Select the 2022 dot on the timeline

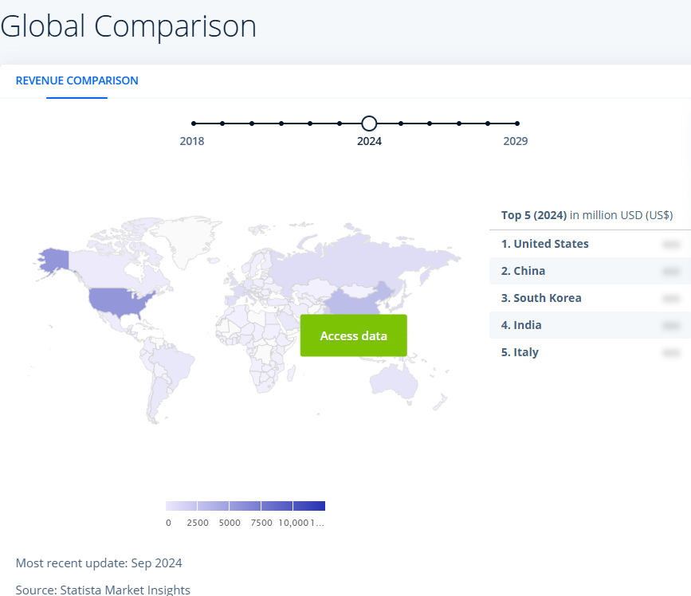pyautogui.click(x=310, y=124)
